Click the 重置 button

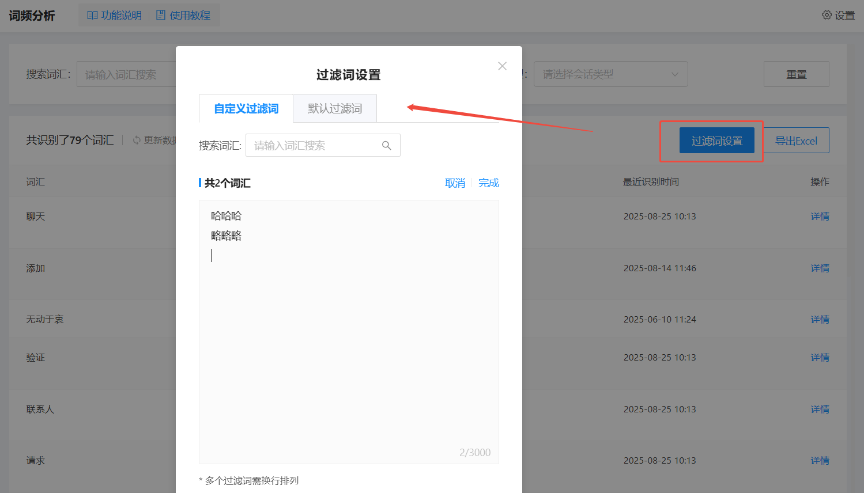coord(796,74)
